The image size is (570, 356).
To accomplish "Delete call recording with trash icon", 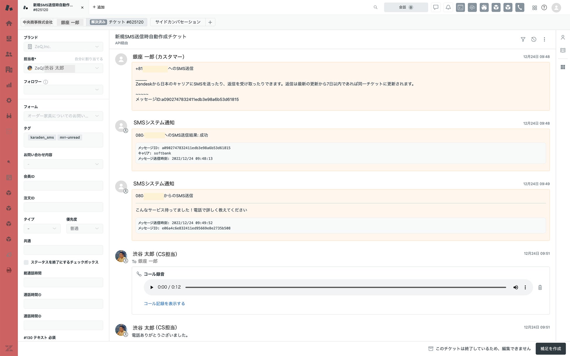I will coord(540,287).
